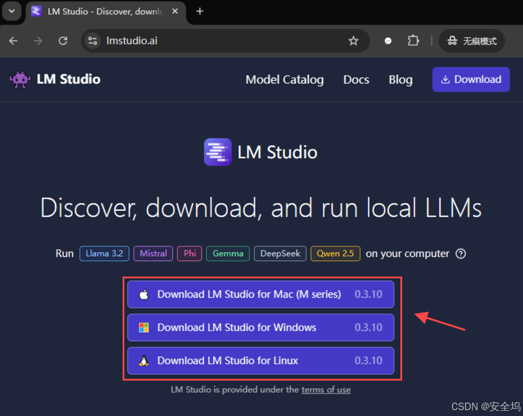This screenshot has width=523, height=416.
Task: Select the DeepSeek tag
Action: (x=280, y=253)
